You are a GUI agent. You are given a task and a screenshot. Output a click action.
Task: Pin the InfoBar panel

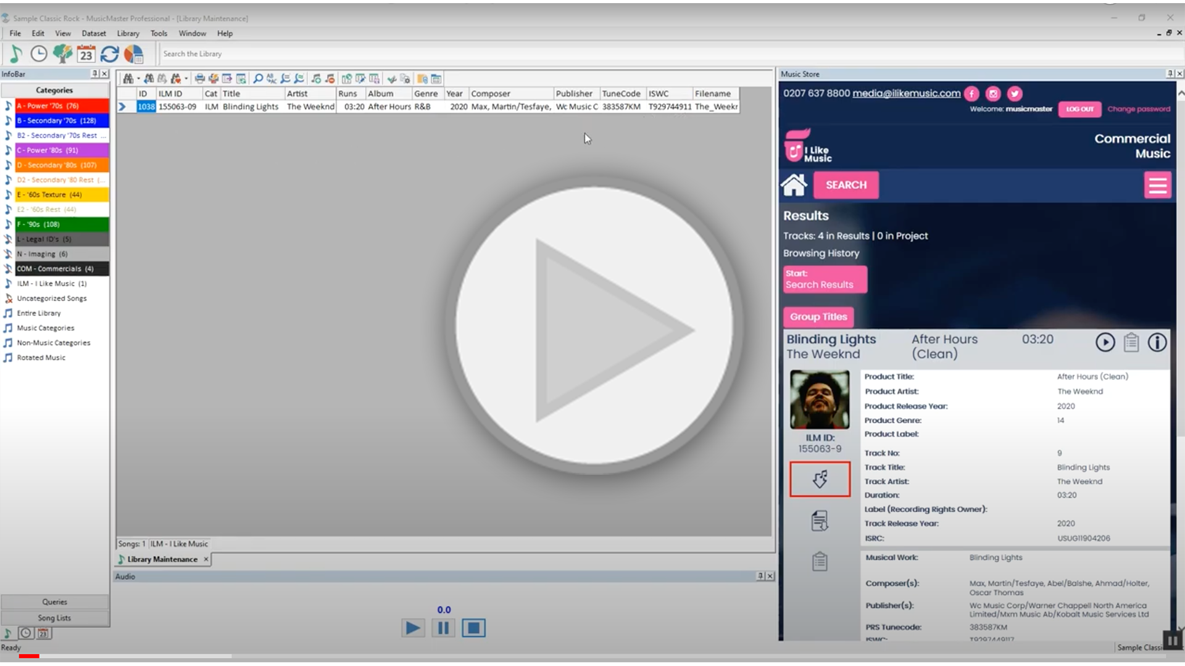[94, 74]
